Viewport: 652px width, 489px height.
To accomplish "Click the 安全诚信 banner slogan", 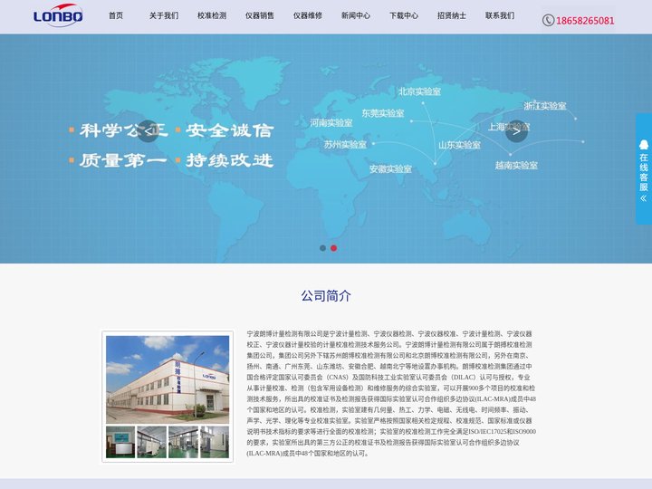I will pos(229,130).
